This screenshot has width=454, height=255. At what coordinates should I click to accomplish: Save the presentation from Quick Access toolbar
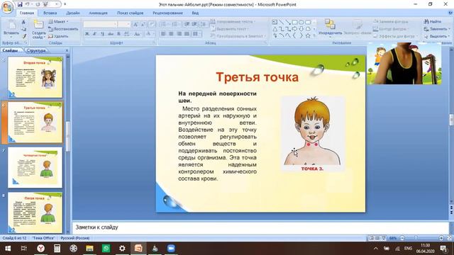click(20, 4)
